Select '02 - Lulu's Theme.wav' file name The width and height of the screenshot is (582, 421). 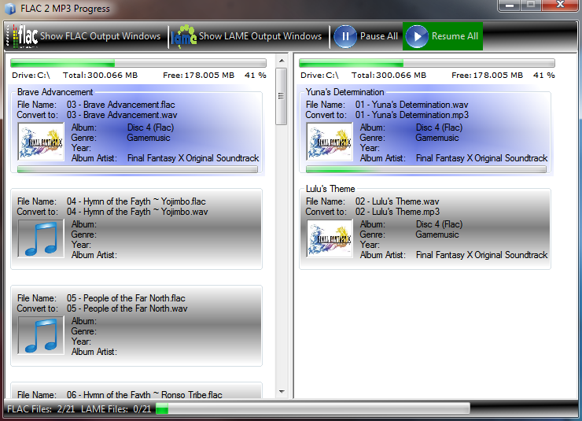397,201
